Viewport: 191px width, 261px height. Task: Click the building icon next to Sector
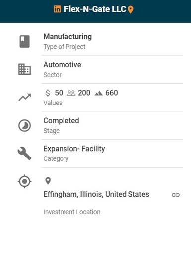(x=24, y=69)
